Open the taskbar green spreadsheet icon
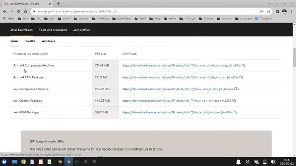This screenshot has width=296, height=166. pyautogui.click(x=49, y=162)
